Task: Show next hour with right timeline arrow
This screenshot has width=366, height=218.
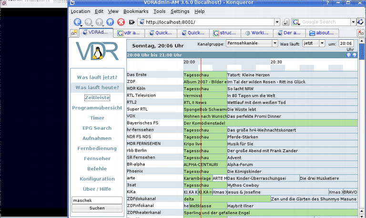Action: tap(355, 55)
